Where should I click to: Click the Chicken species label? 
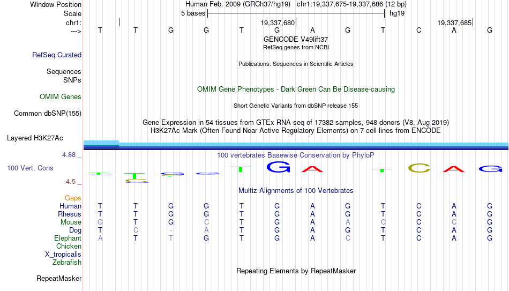click(x=69, y=246)
